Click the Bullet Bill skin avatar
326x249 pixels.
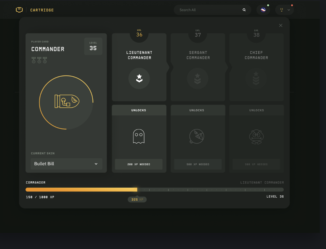click(67, 102)
